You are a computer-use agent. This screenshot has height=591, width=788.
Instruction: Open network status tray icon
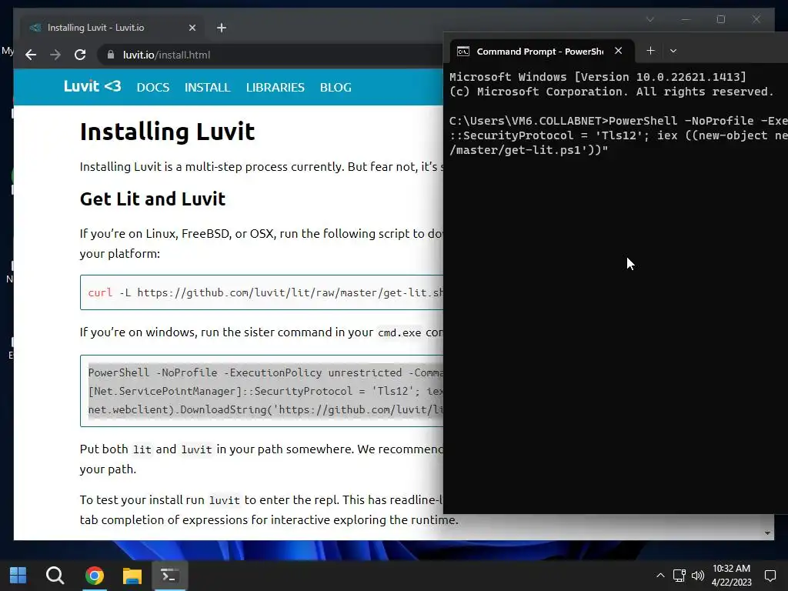[x=679, y=576]
